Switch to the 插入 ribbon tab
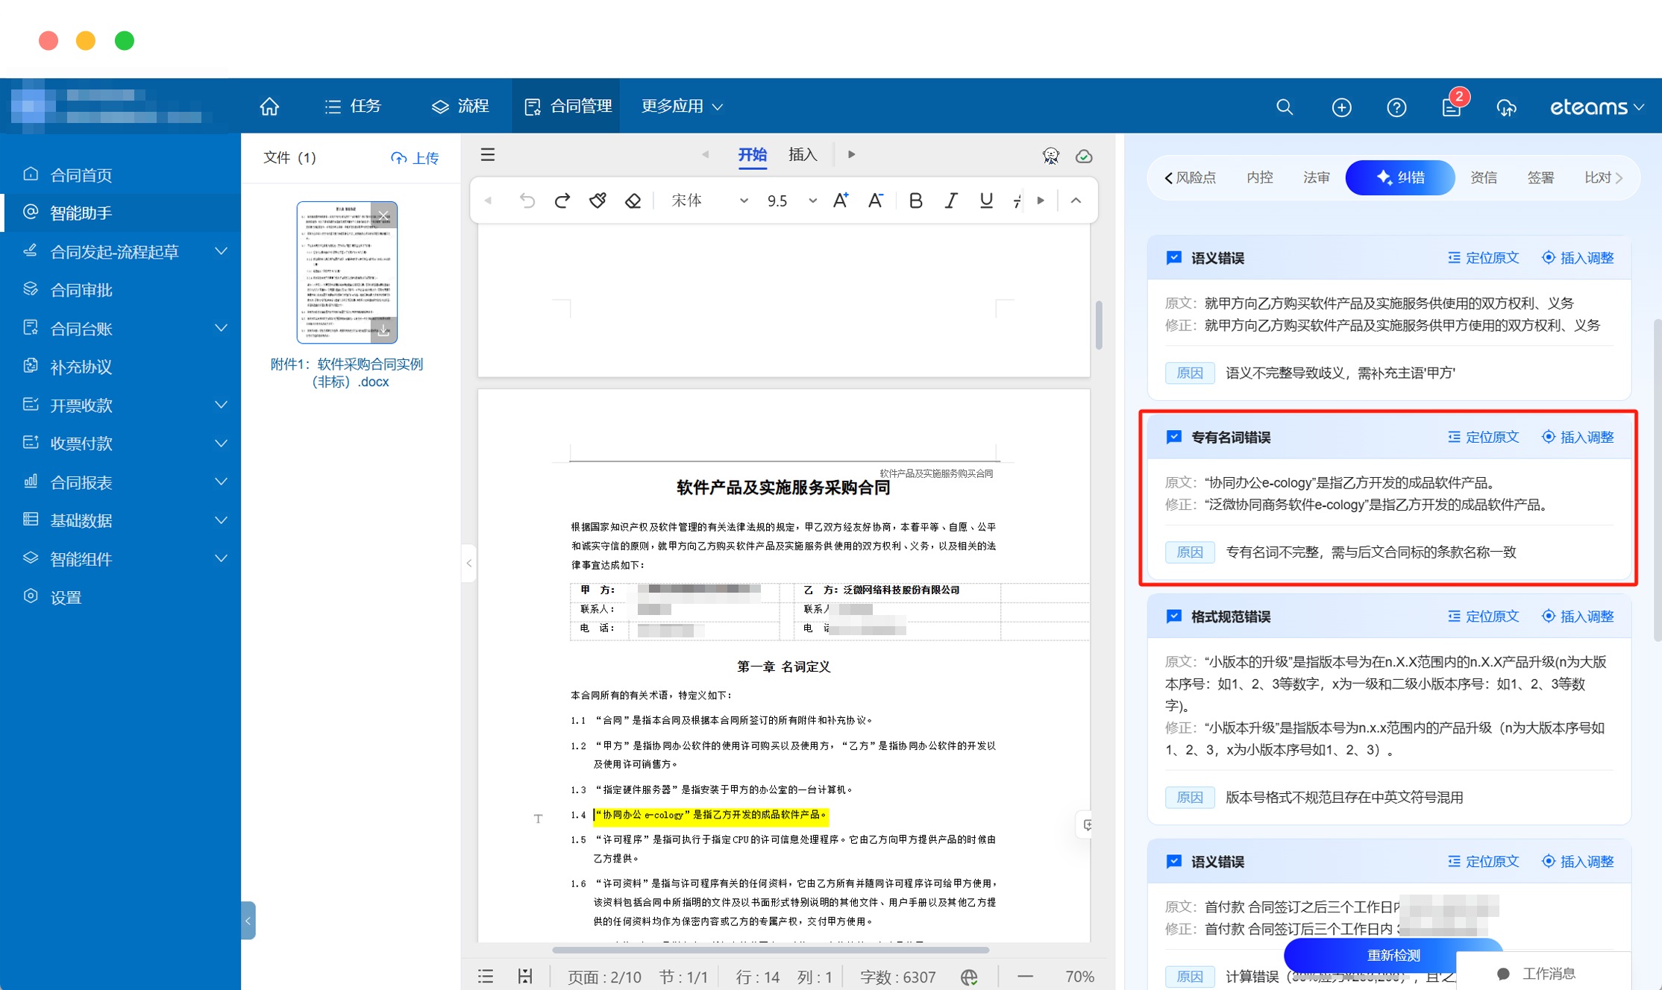1662x990 pixels. [803, 154]
